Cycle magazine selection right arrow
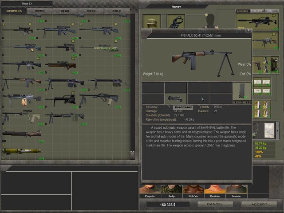Viewport: 284px width, 213px height. click(x=248, y=103)
